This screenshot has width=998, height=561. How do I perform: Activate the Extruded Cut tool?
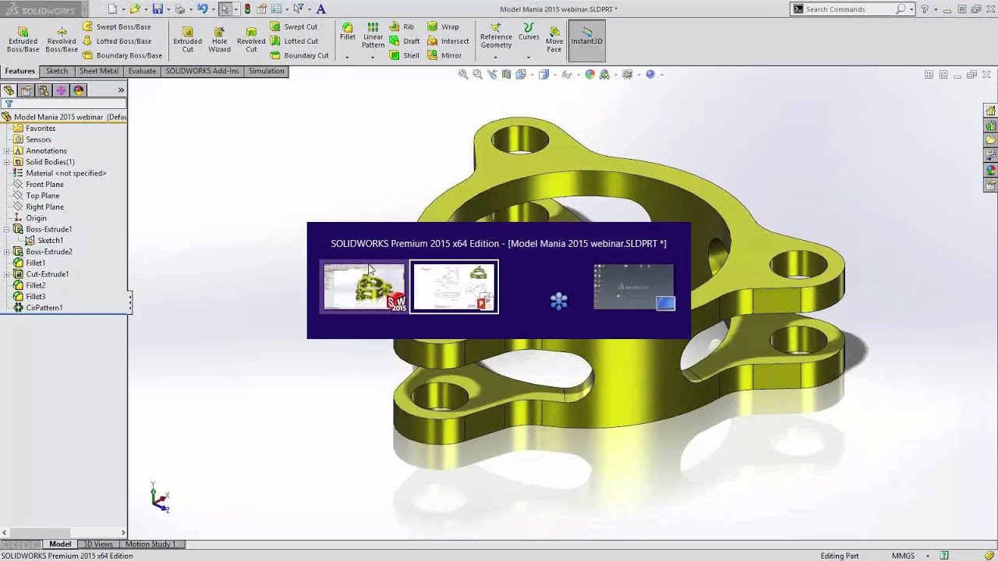point(187,39)
